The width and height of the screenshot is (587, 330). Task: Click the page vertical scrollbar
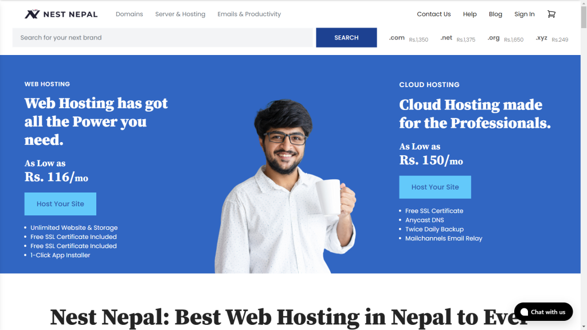[584, 165]
